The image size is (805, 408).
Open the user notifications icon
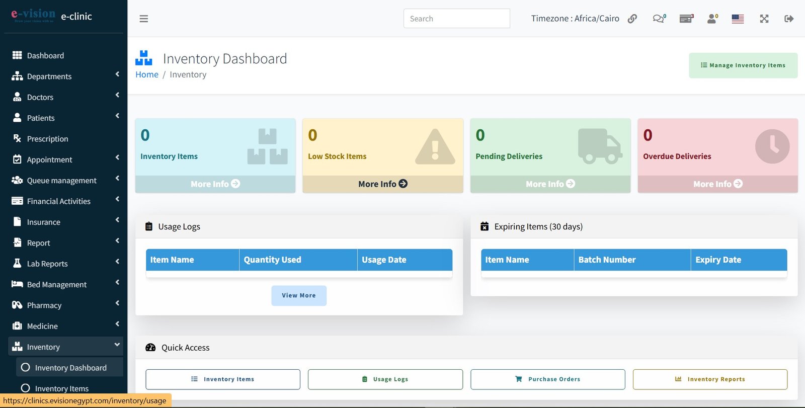point(712,19)
